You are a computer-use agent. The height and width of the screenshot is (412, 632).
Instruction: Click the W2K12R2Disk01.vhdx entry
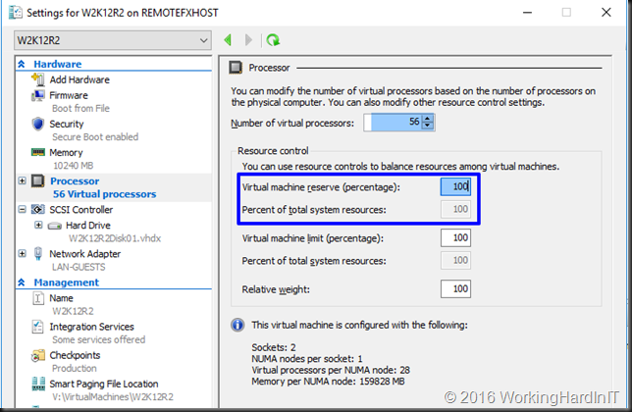(x=115, y=238)
